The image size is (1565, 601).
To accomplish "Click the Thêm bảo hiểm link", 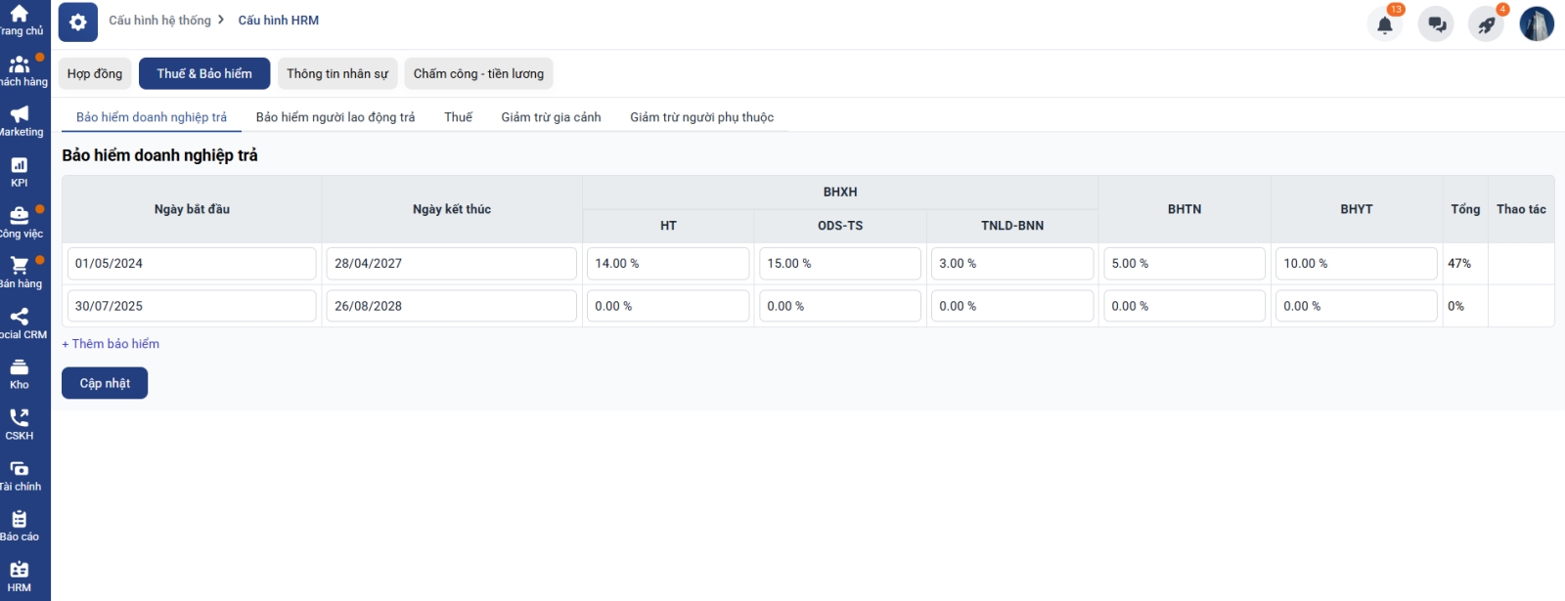I will click(111, 344).
